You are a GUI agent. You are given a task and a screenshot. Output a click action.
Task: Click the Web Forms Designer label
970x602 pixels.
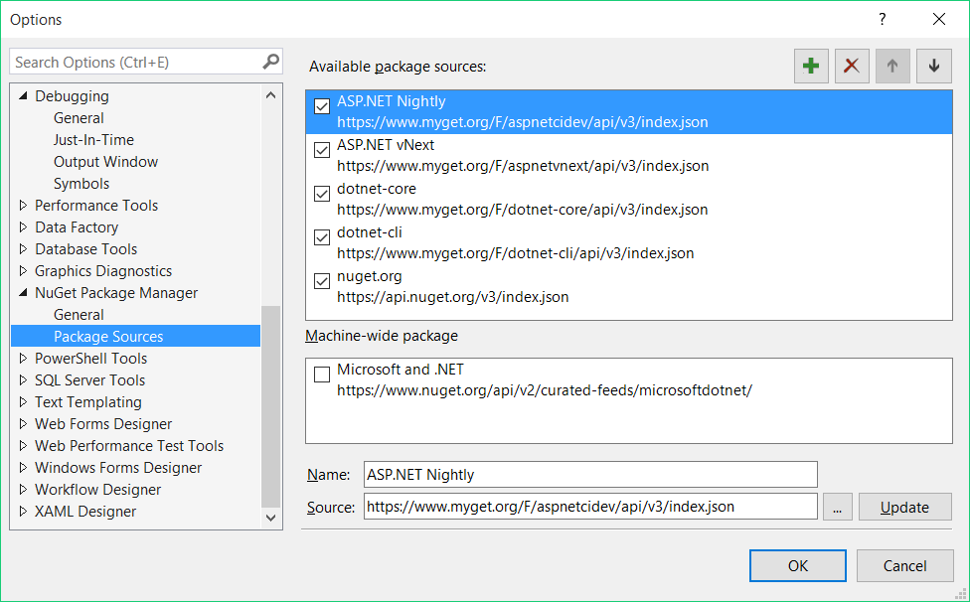103,424
